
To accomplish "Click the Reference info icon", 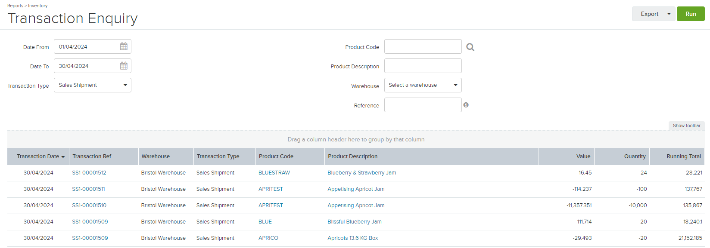I will (466, 105).
